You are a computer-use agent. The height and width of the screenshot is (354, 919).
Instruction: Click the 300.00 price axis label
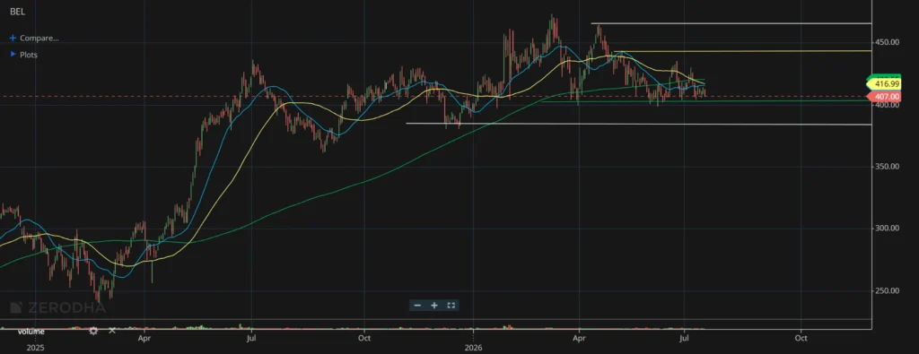tap(888, 229)
